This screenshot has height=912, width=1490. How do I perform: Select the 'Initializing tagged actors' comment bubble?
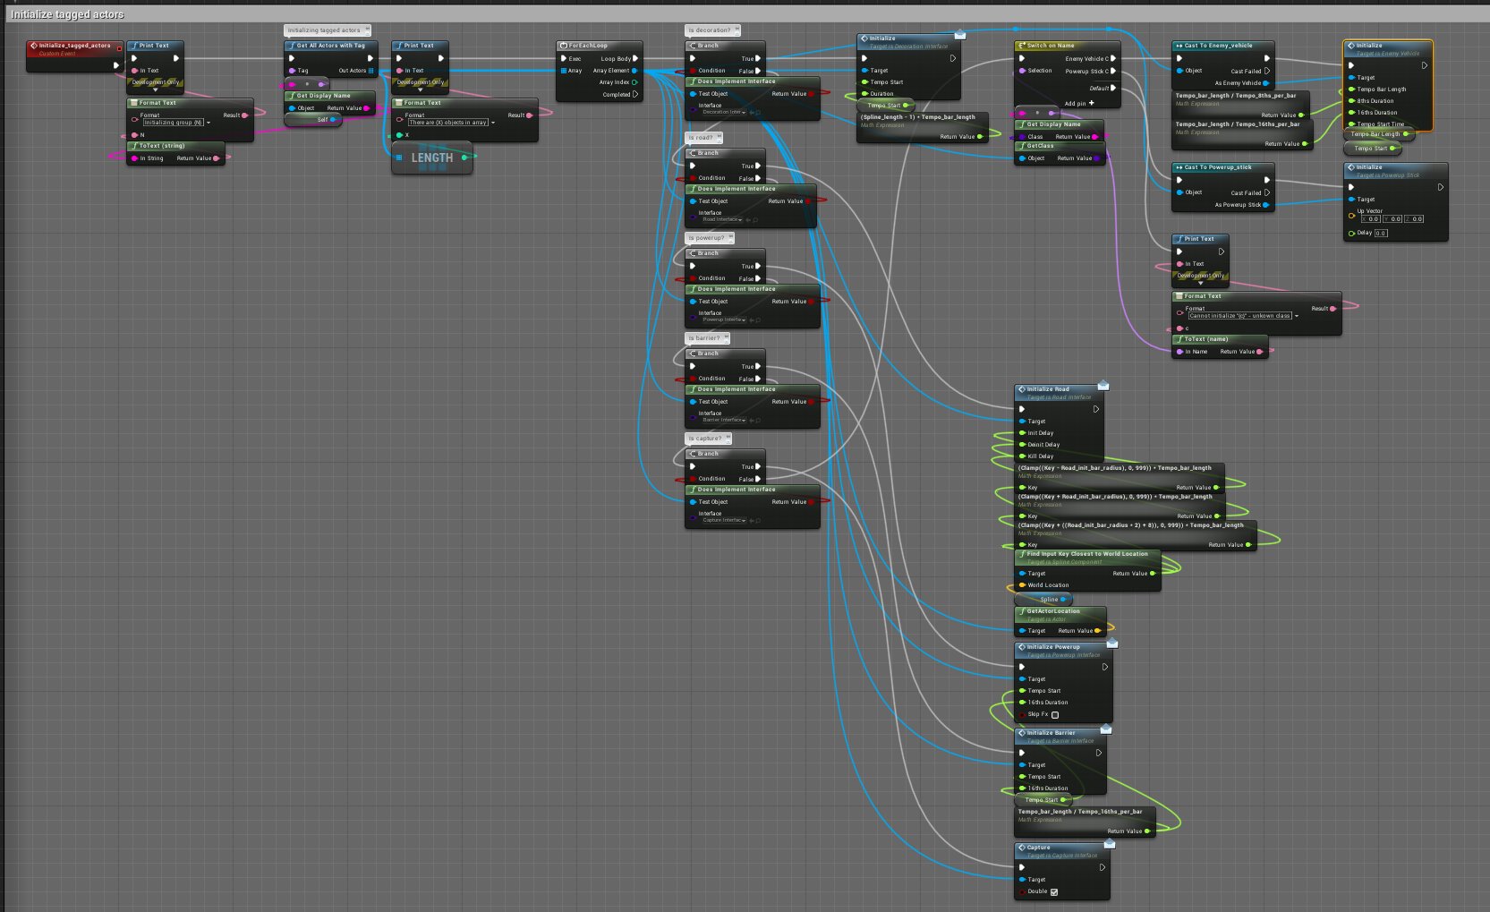click(x=327, y=30)
